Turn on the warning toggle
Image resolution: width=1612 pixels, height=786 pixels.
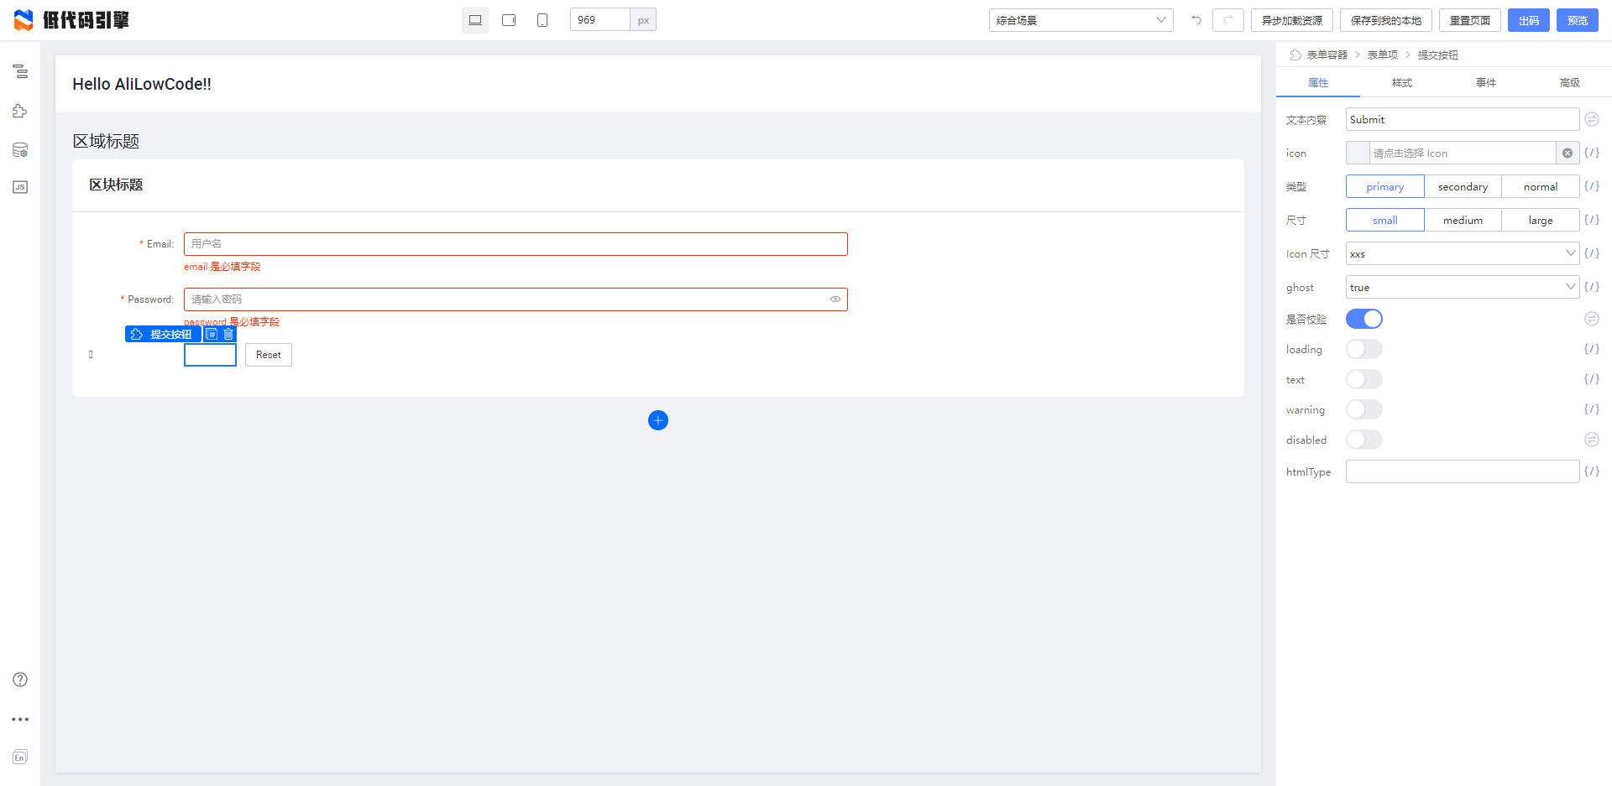1364,409
